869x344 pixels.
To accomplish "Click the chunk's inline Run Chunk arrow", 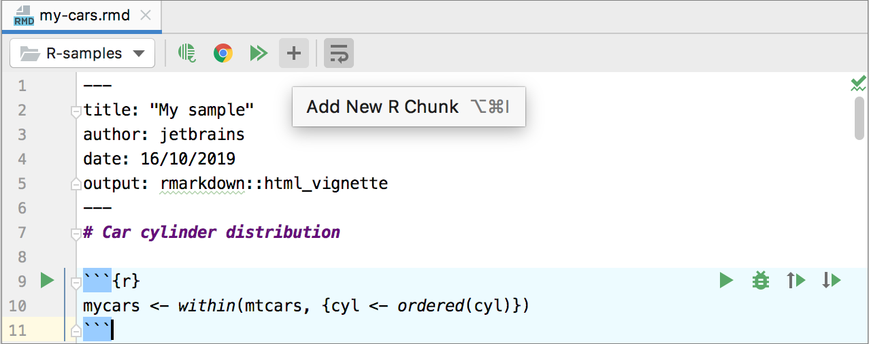I will 726,280.
